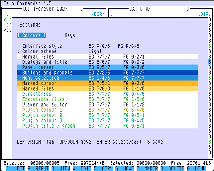Select the Marked files colour row
Screen dimensions: 214x171
(107, 88)
